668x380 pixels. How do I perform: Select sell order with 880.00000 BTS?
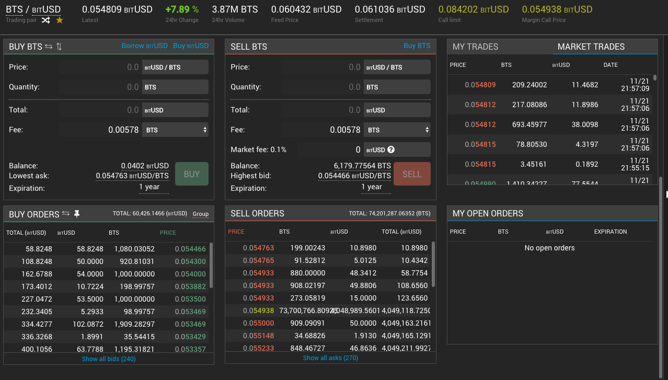328,273
